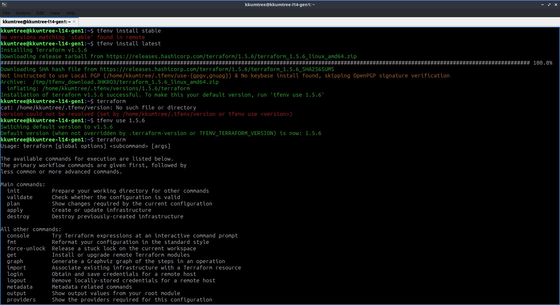Minimize the terminal window
This screenshot has width=560, height=305.
[x=542, y=5]
